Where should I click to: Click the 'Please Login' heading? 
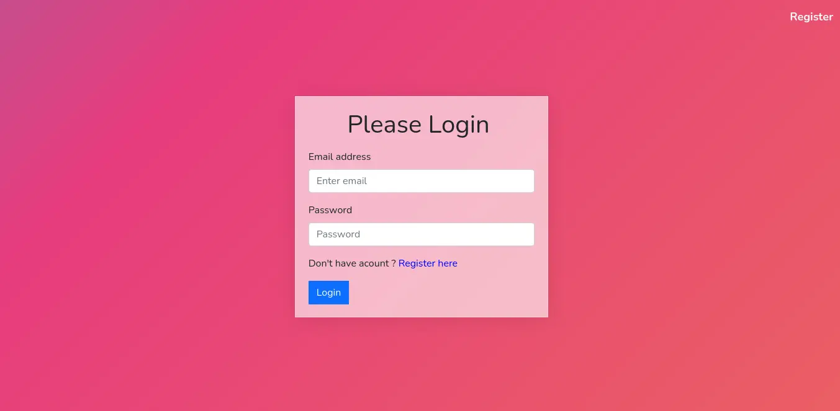[x=418, y=125]
